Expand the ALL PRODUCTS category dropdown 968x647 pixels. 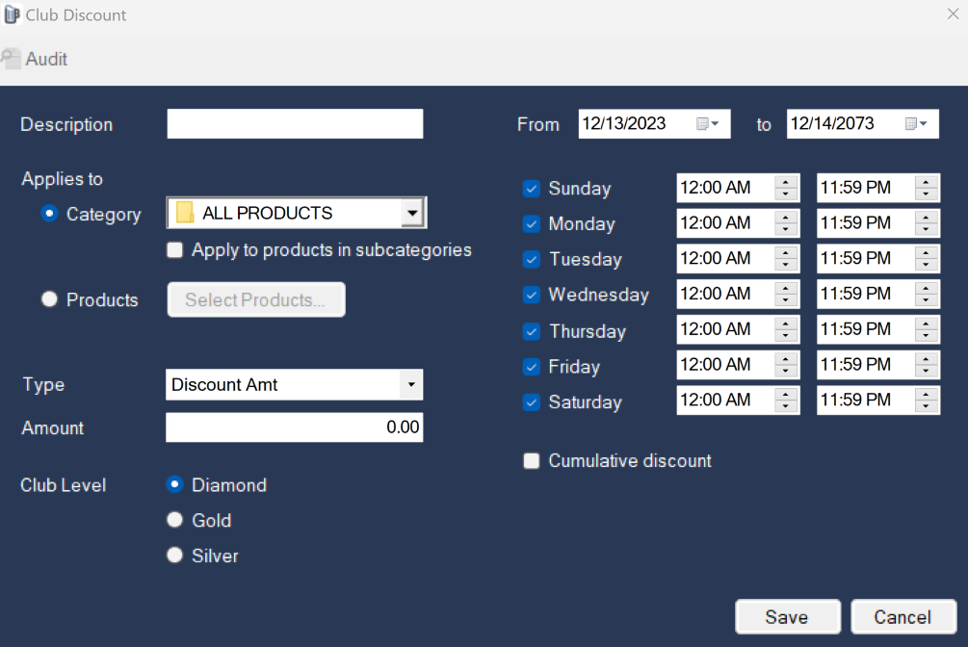point(412,213)
